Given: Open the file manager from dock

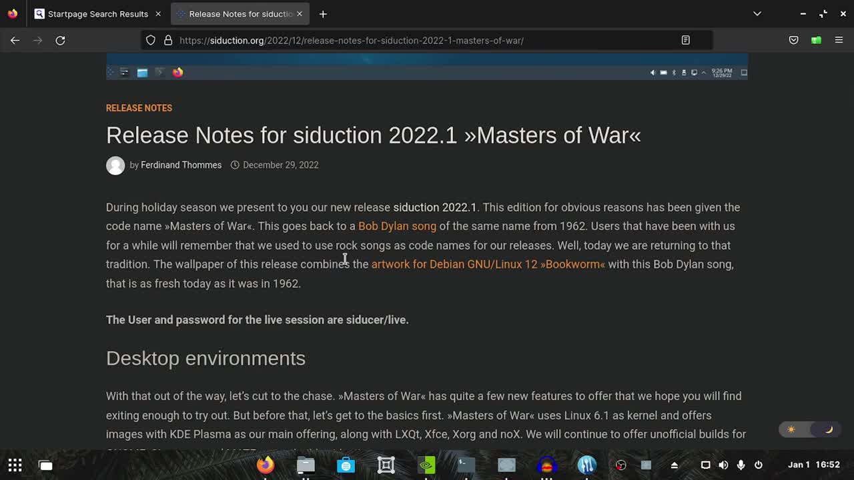Looking at the screenshot, I should (x=306, y=465).
